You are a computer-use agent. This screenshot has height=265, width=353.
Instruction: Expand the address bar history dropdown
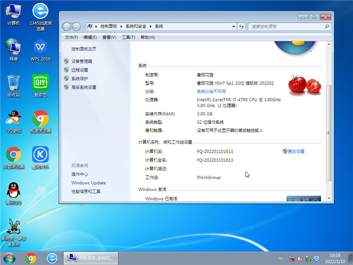pos(233,26)
